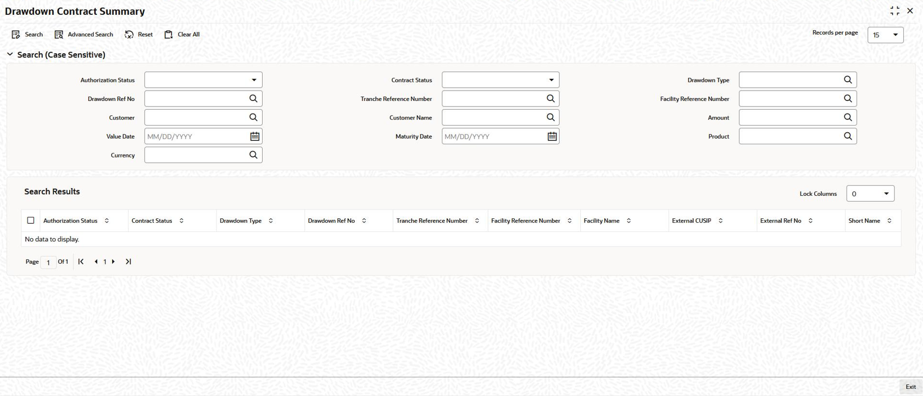Open lookup icon for Customer field

coord(253,117)
